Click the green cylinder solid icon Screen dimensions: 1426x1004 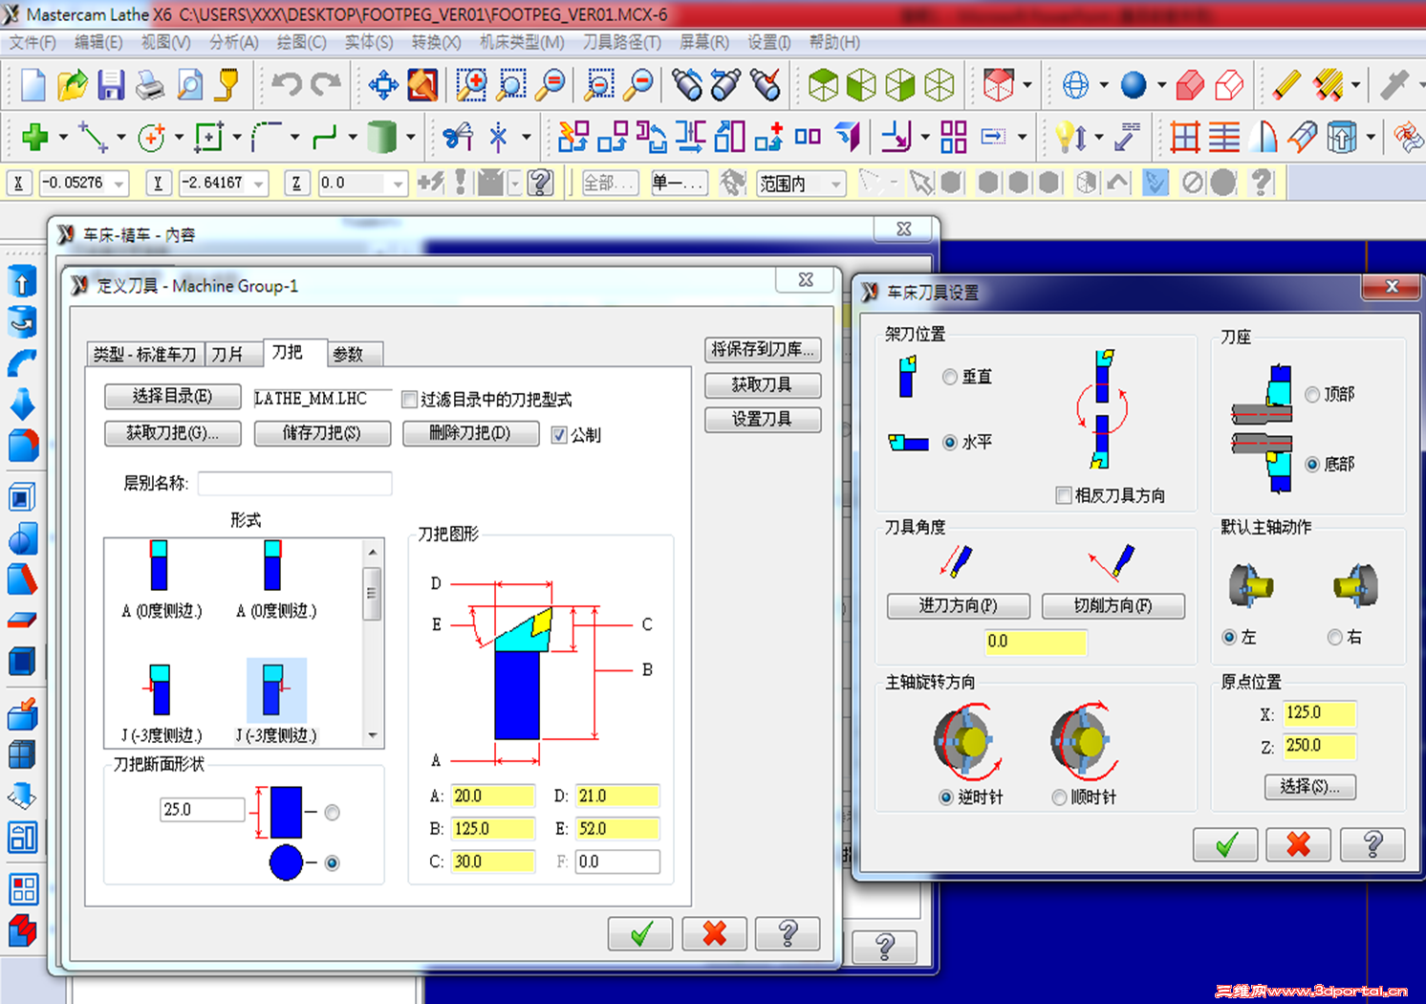[x=381, y=137]
